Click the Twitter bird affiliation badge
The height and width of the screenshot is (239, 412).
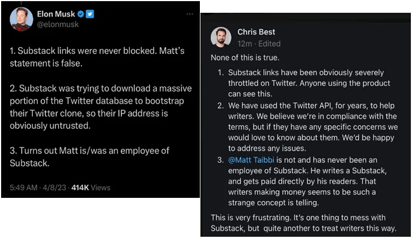coord(90,14)
